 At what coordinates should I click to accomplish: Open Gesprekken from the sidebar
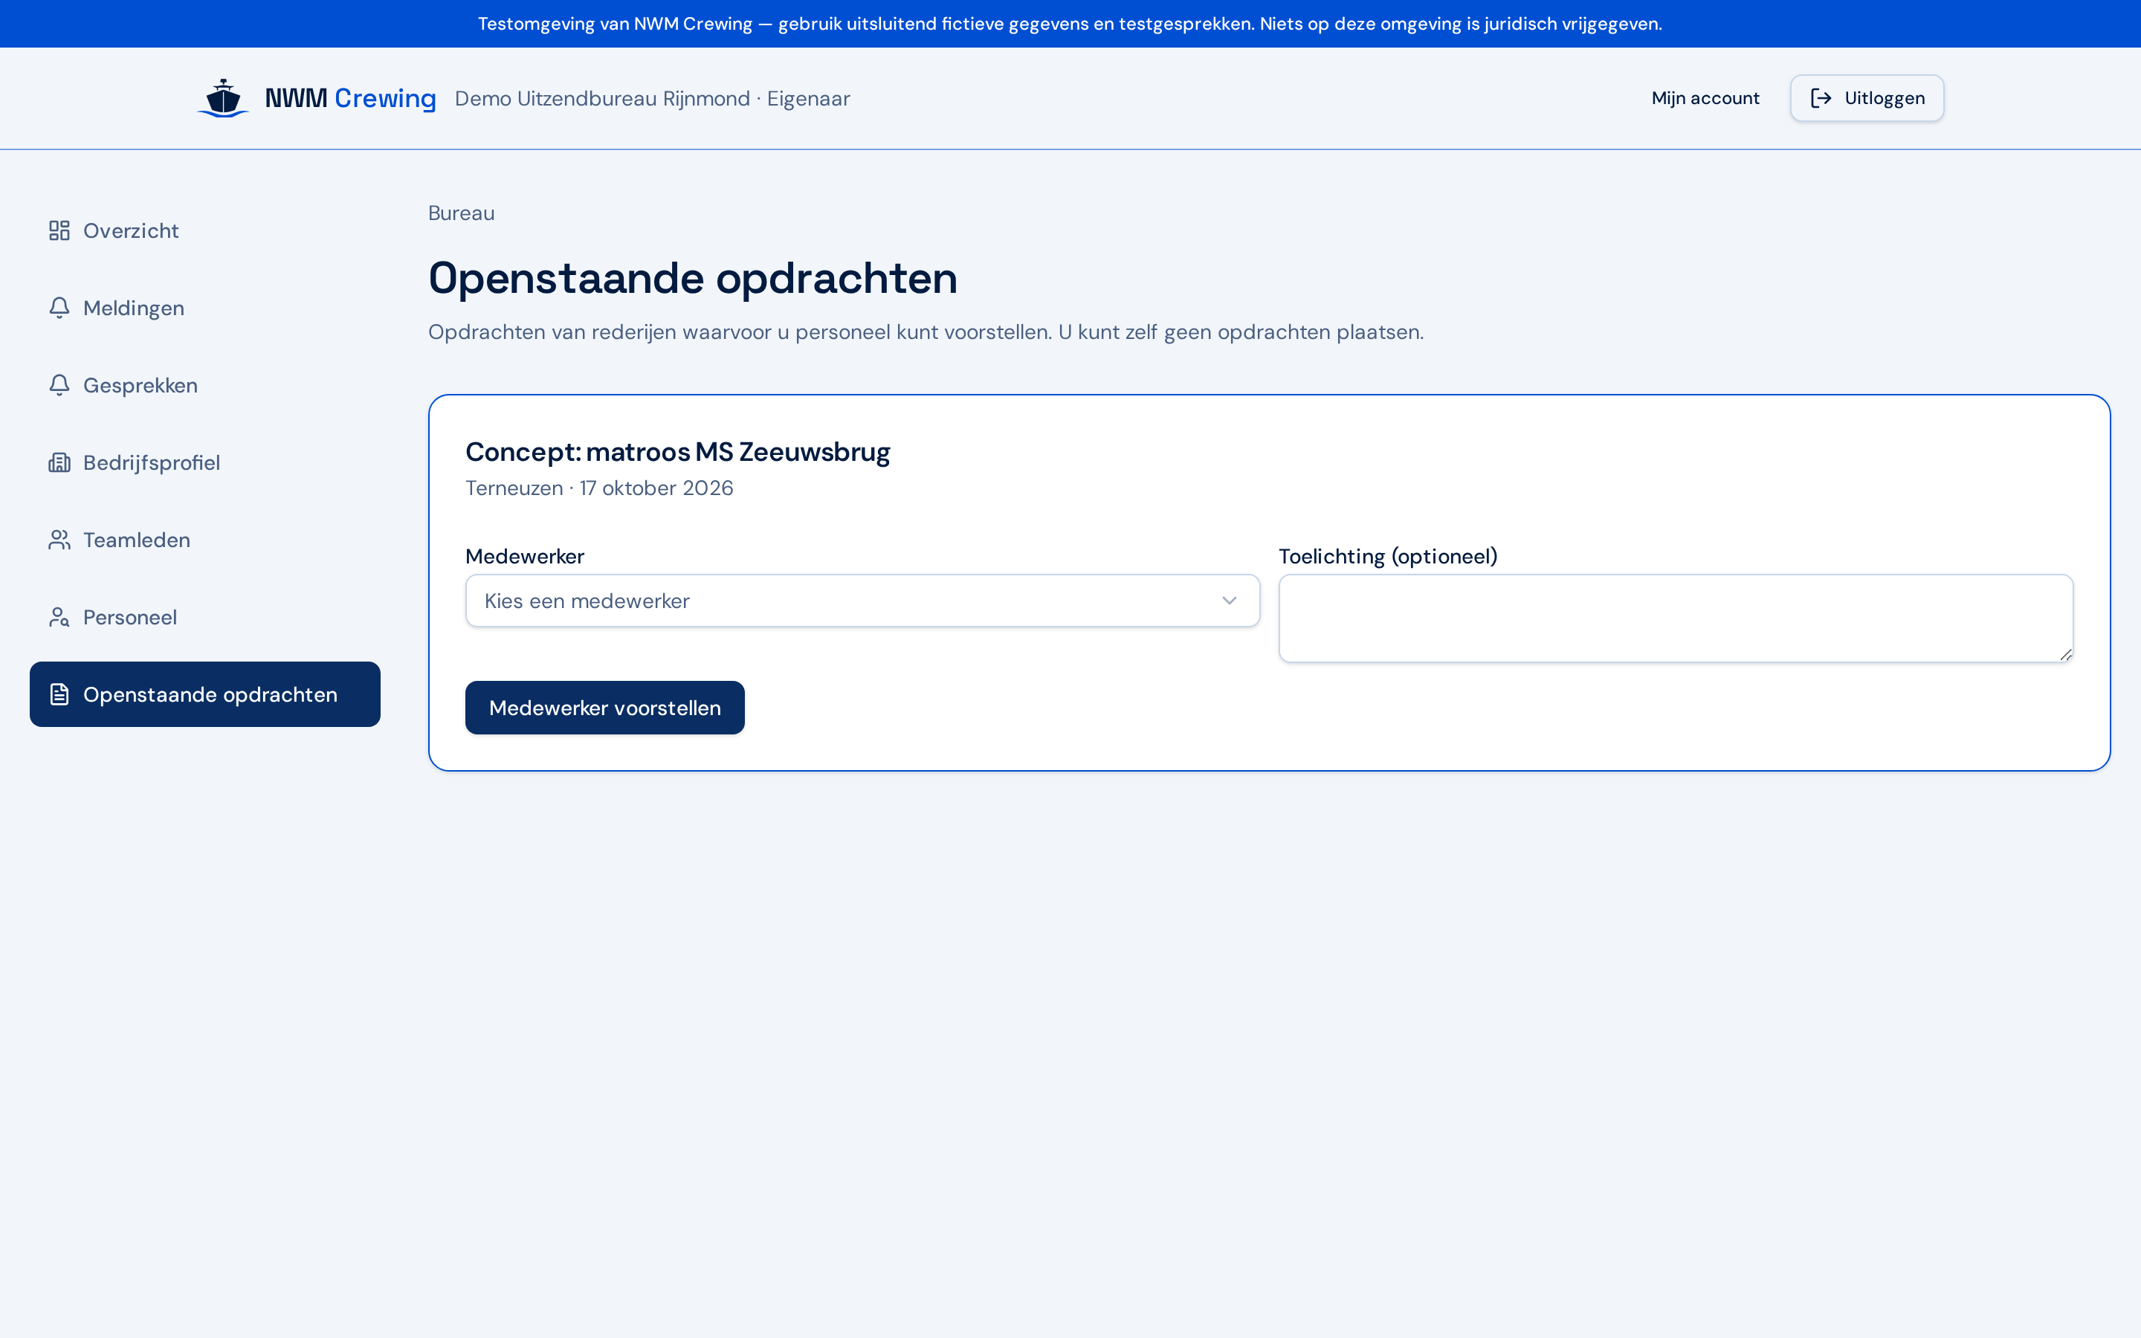[x=205, y=385]
